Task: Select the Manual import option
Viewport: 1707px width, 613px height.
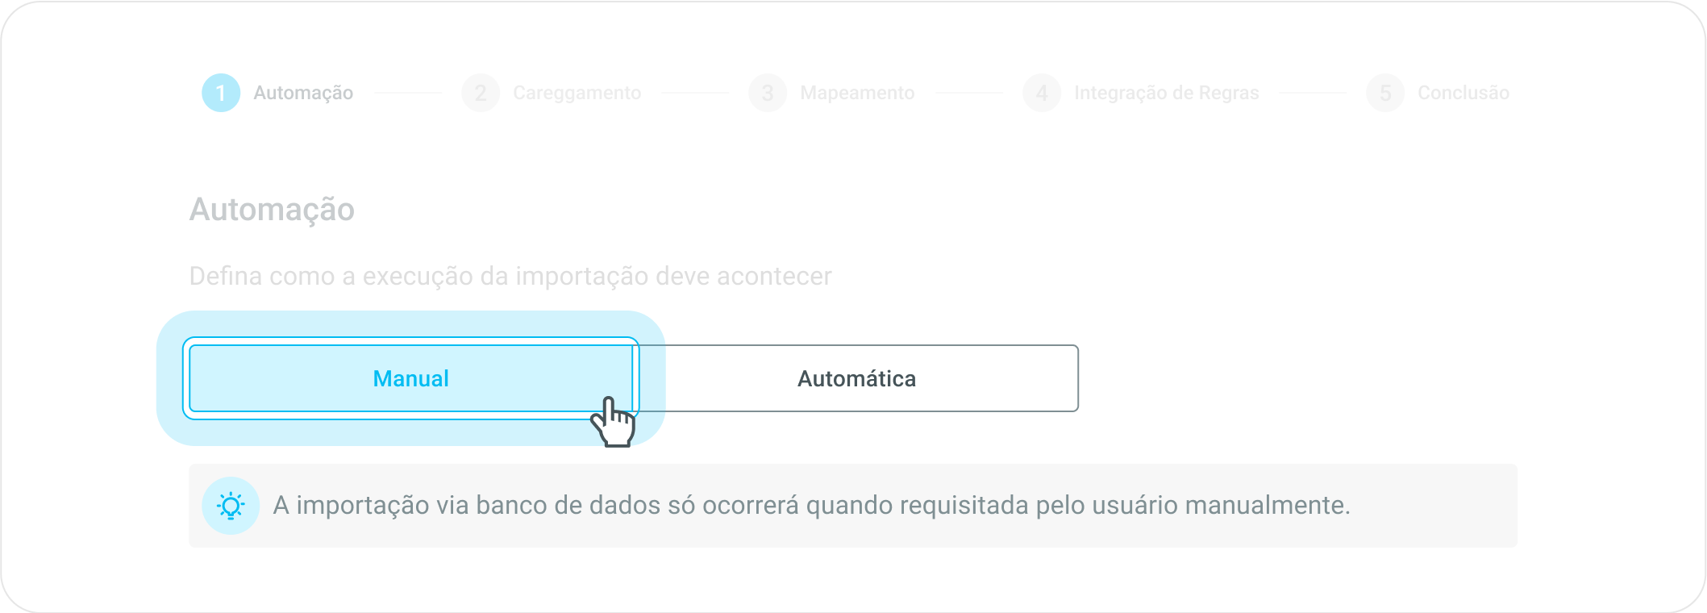Action: click(x=410, y=378)
